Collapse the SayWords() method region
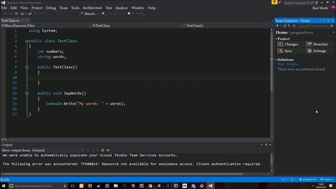Image resolution: width=336 pixels, height=189 pixels. pyautogui.click(x=27, y=93)
